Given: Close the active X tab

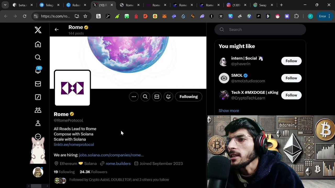Looking at the screenshot, I should click(112, 5).
